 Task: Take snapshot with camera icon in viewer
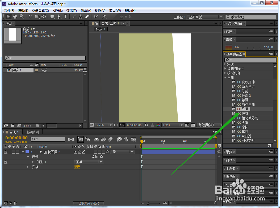point(147,125)
